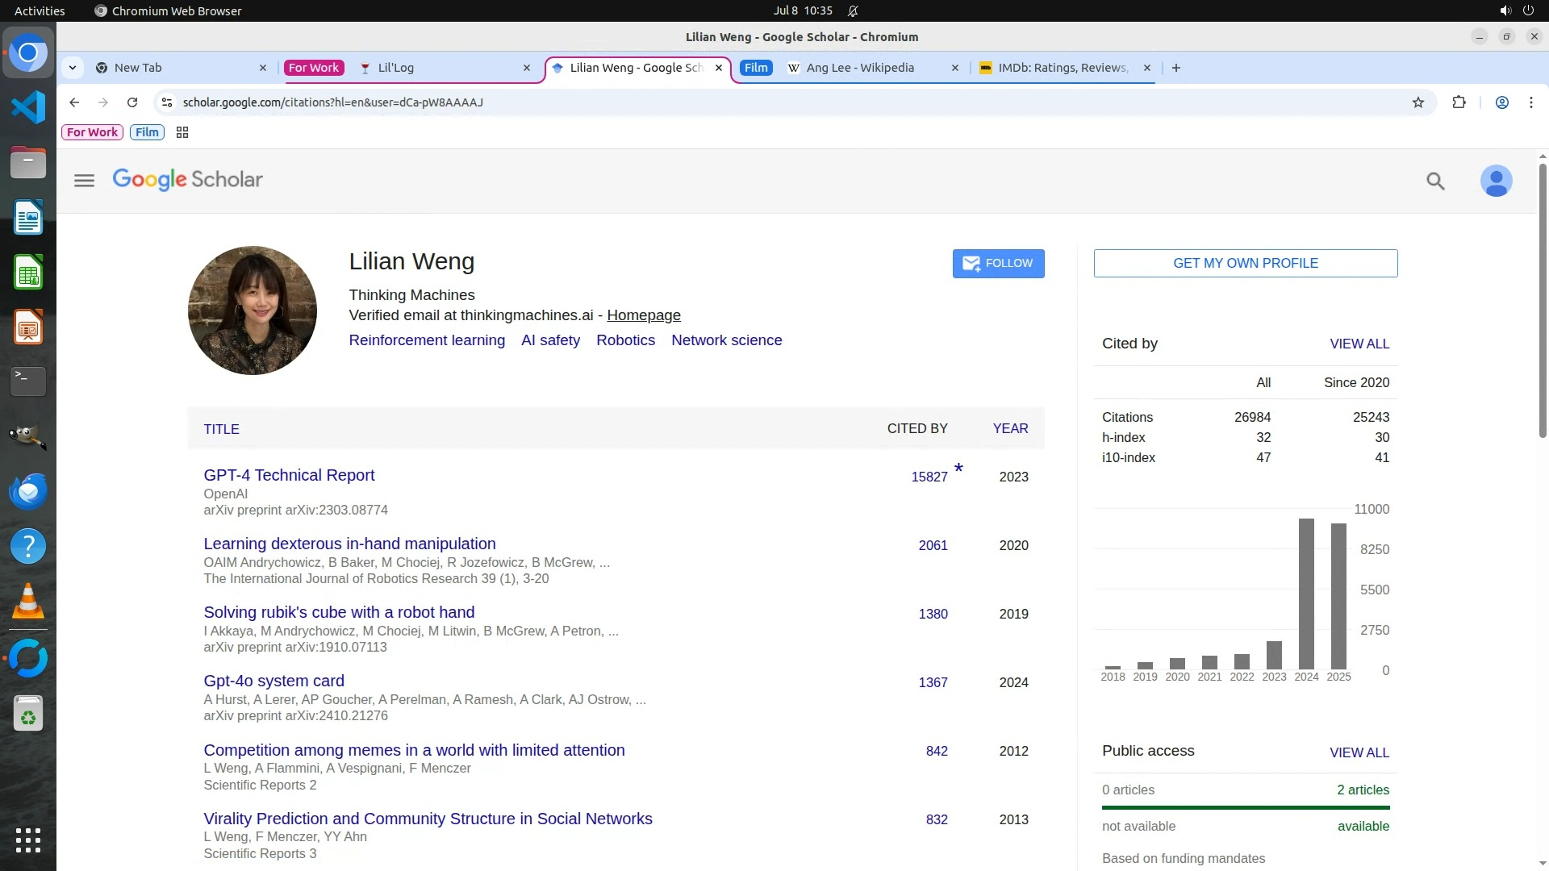Collapse the For Work tab group

(x=314, y=68)
